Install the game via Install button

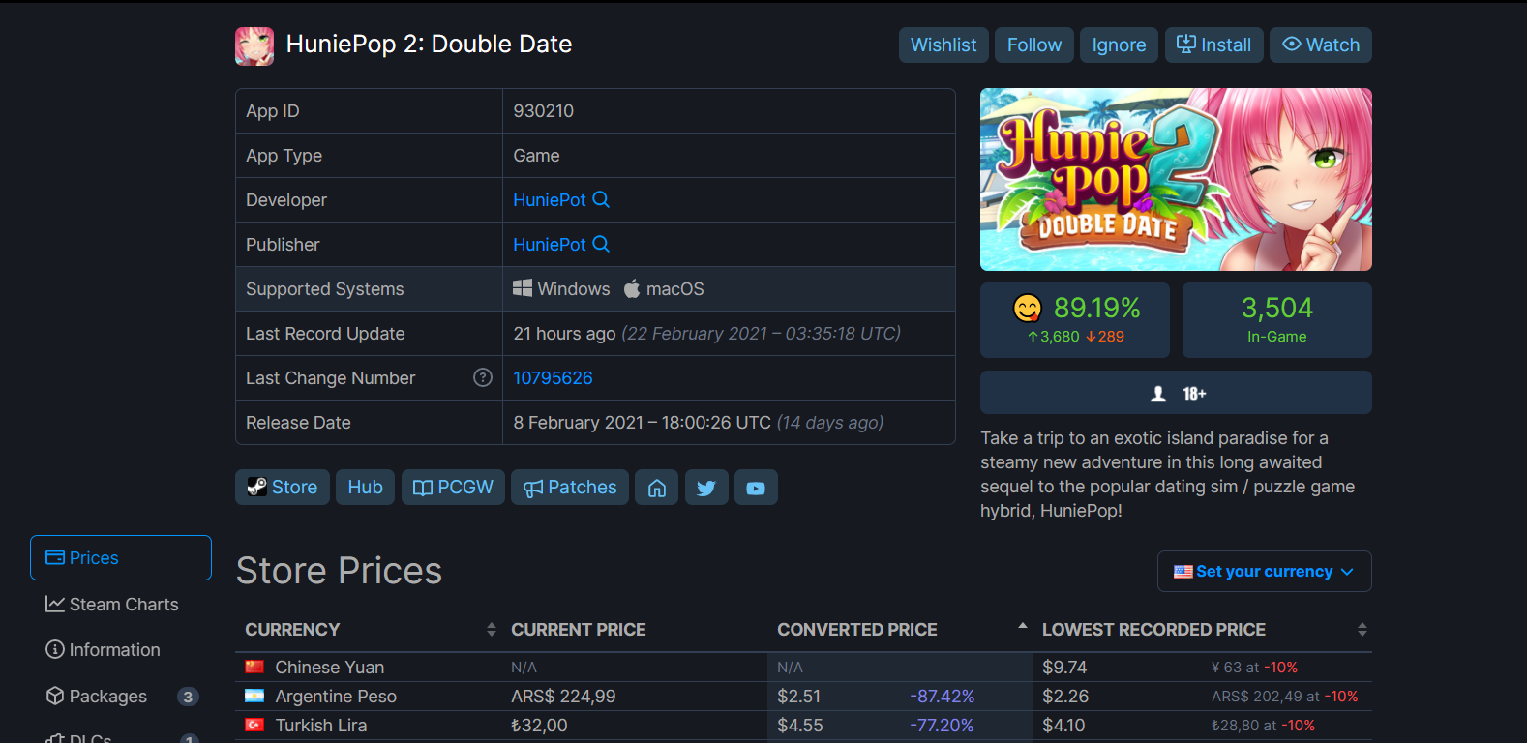pyautogui.click(x=1214, y=45)
